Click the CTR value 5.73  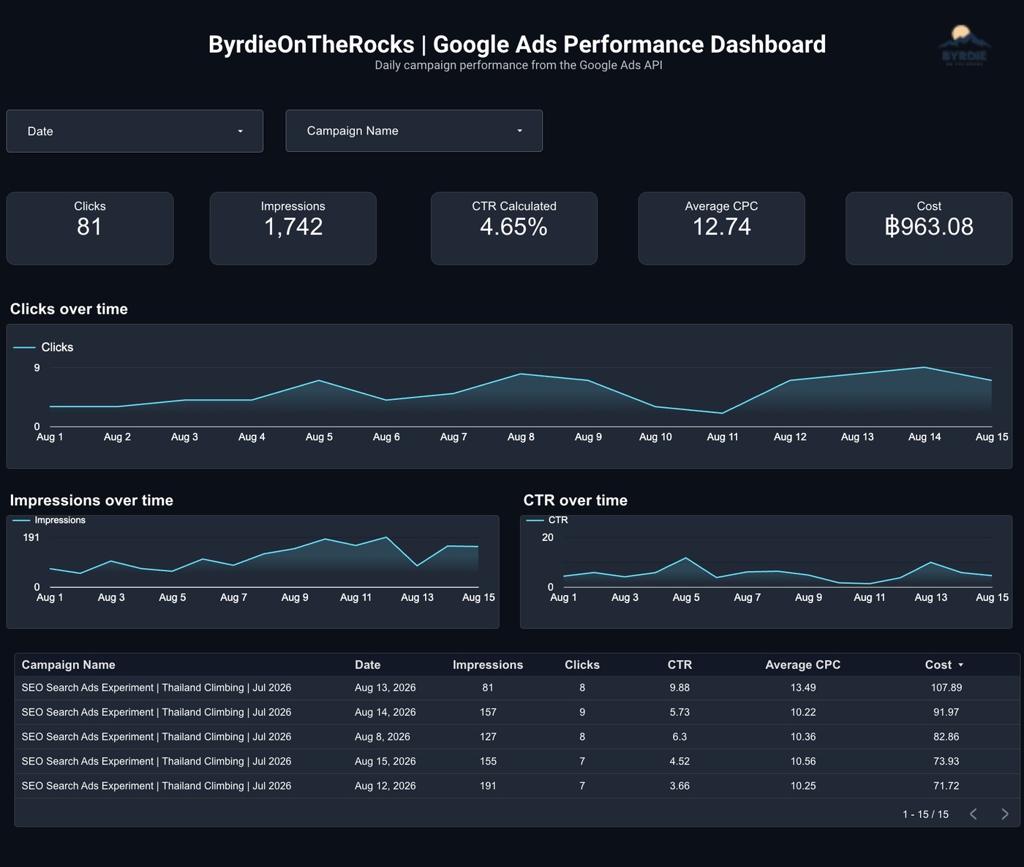tap(679, 712)
